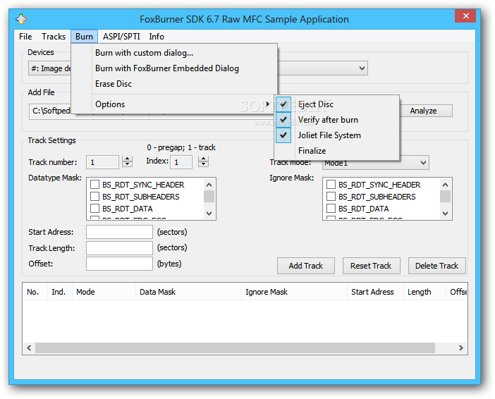Image resolution: width=495 pixels, height=399 pixels.
Task: Click the Ind. column header
Action: [x=60, y=292]
